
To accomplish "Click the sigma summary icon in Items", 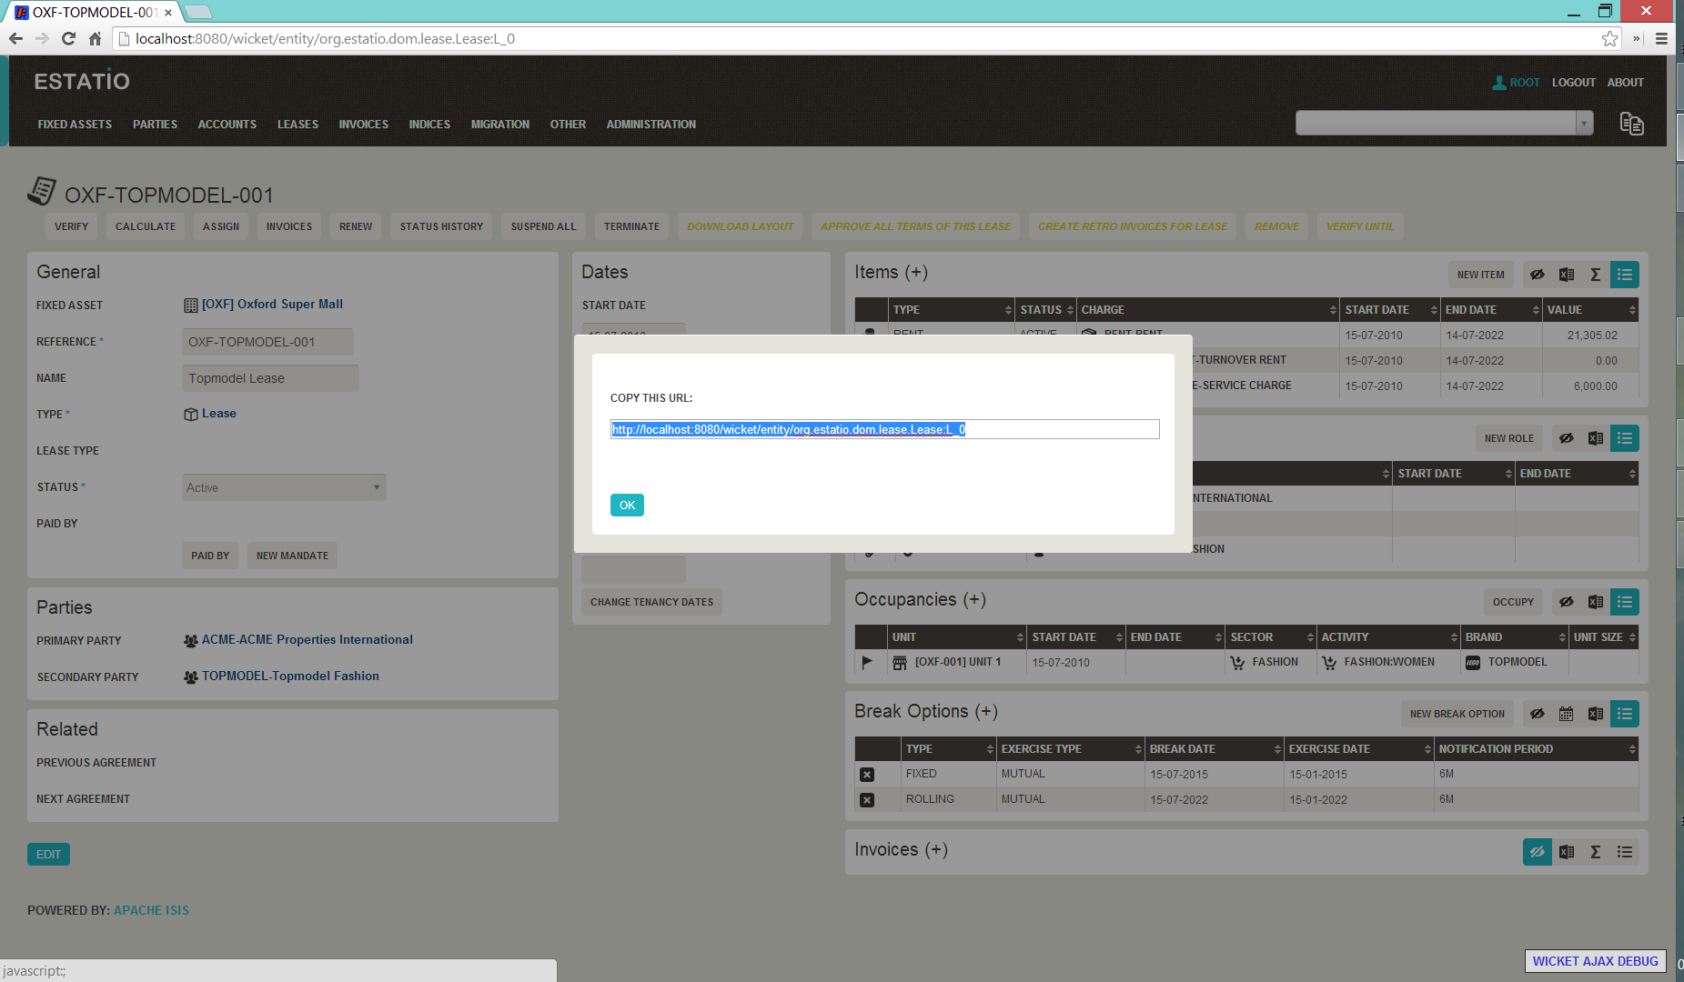I will click(x=1596, y=275).
